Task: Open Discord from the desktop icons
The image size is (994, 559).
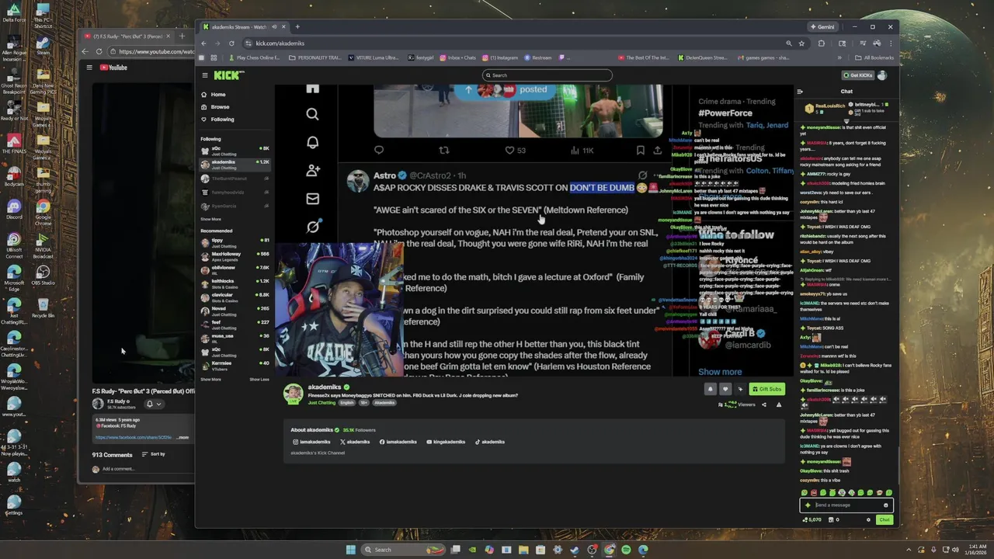Action: [13, 207]
